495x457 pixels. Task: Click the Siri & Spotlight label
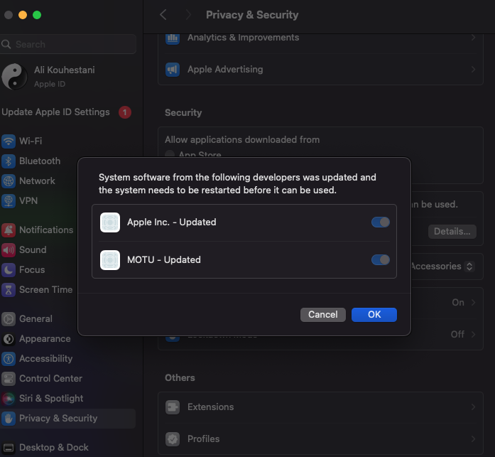click(x=51, y=399)
